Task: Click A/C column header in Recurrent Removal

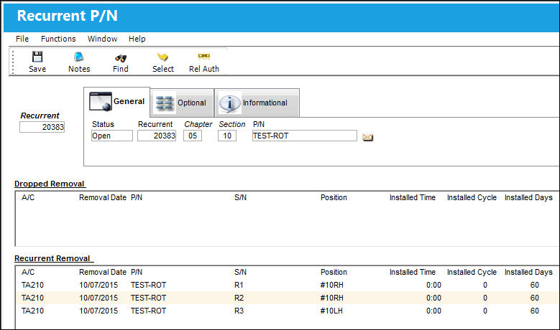Action: point(28,273)
